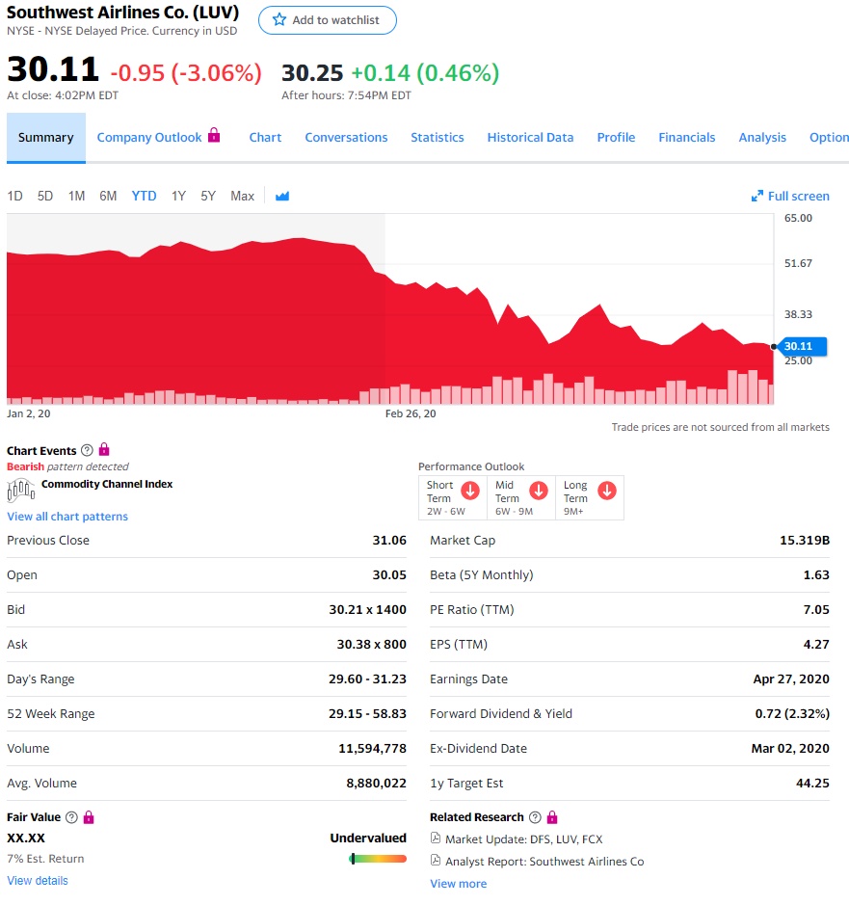Click the Full screen expand arrows icon

(x=756, y=197)
